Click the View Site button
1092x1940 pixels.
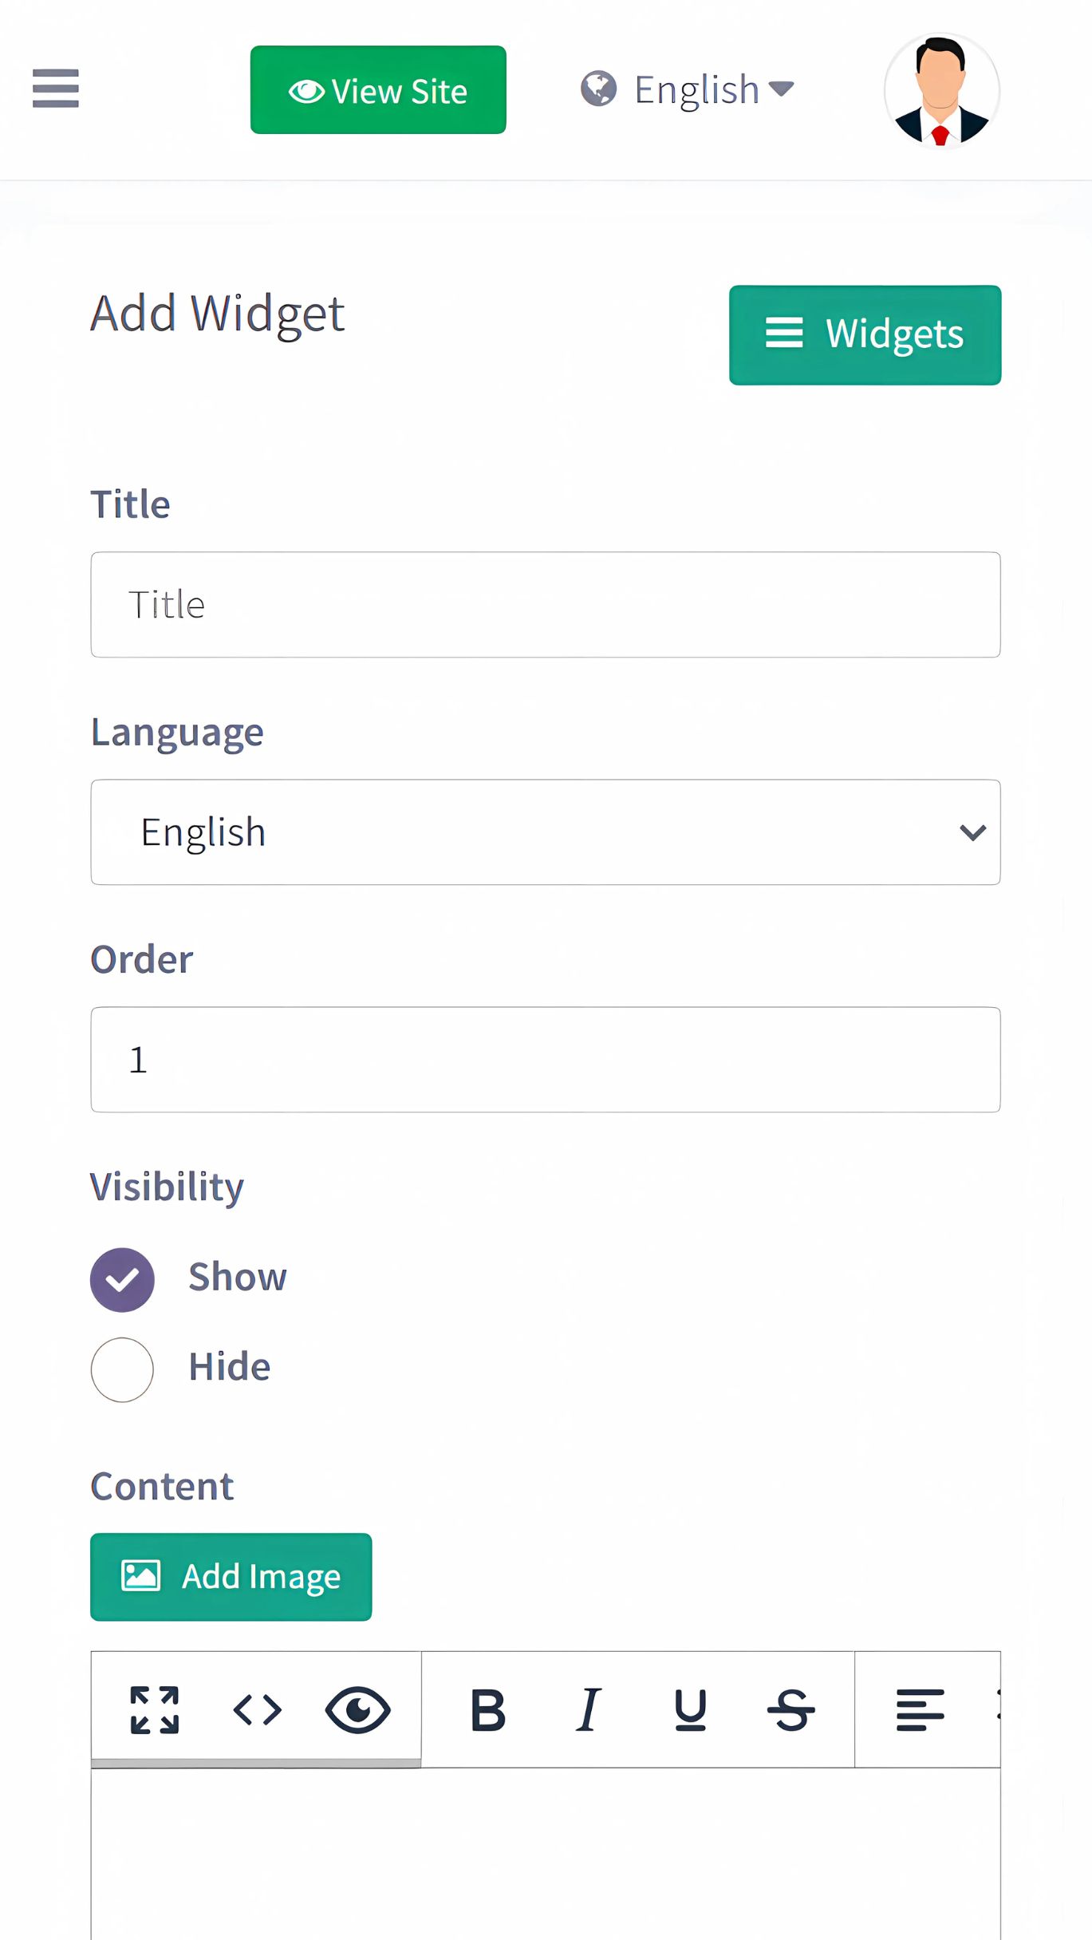click(378, 90)
